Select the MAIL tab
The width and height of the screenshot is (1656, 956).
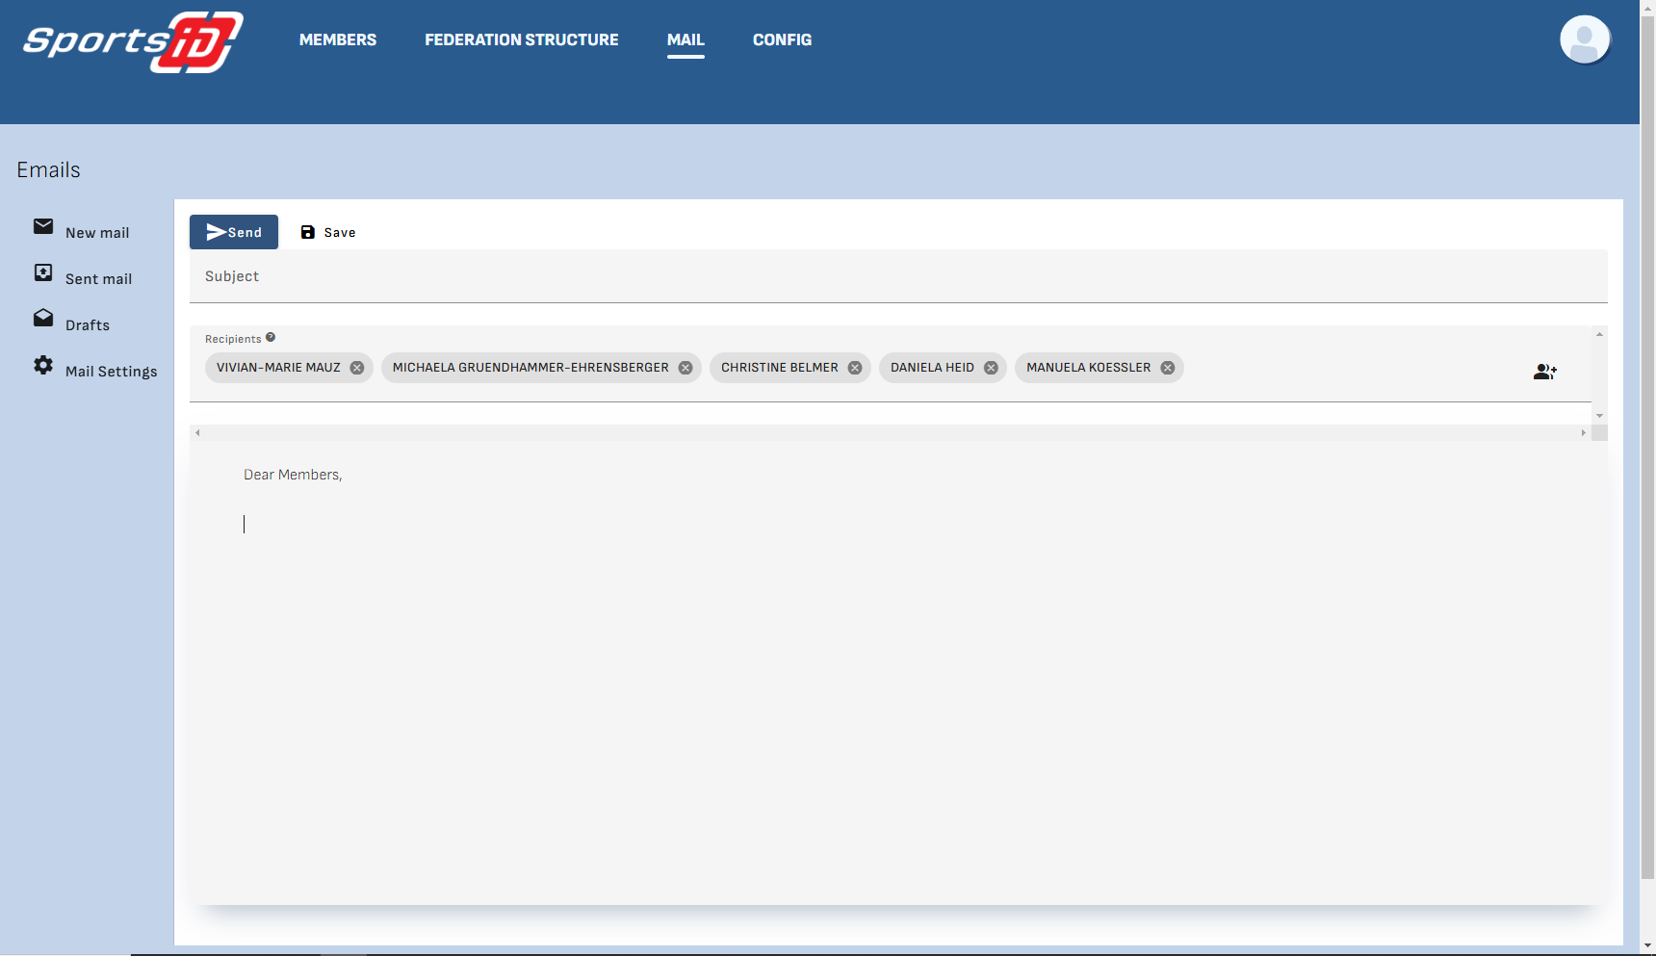pos(686,39)
